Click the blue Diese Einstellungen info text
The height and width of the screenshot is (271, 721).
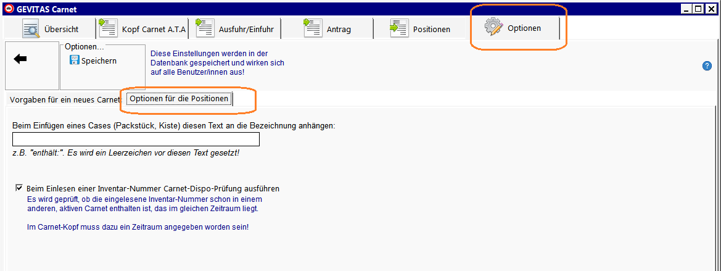click(x=218, y=63)
